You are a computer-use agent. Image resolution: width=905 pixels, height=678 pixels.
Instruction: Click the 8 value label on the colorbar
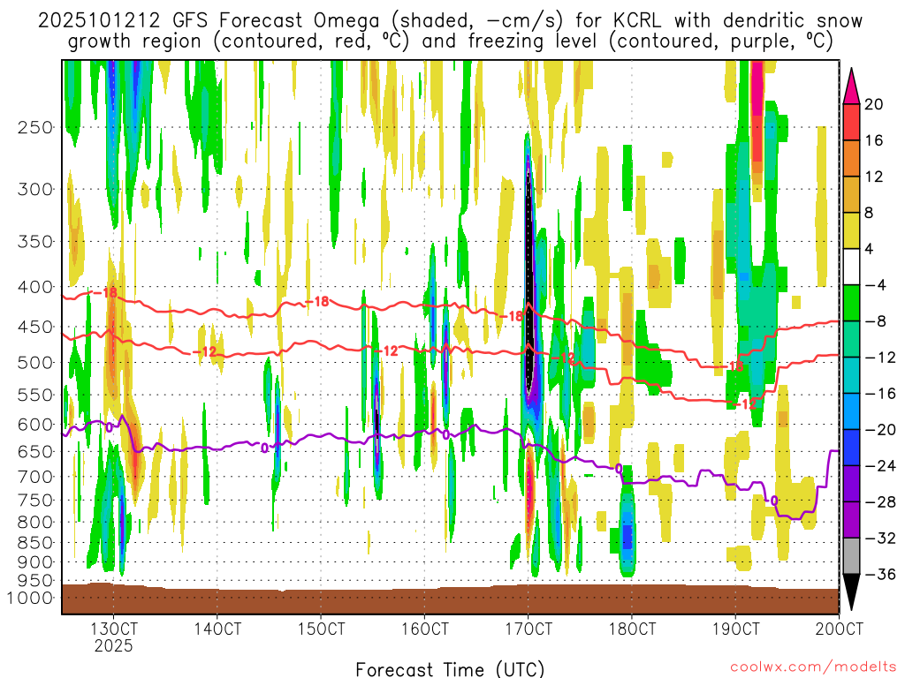(870, 213)
